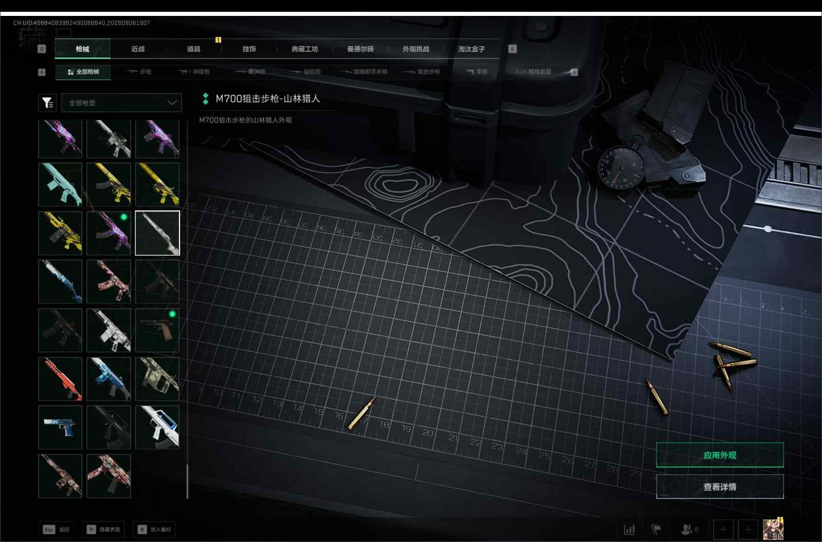Click the 加入偏好 button

(154, 530)
